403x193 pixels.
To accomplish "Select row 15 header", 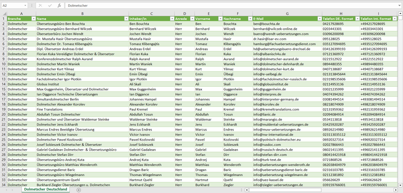I will coord(4,89).
